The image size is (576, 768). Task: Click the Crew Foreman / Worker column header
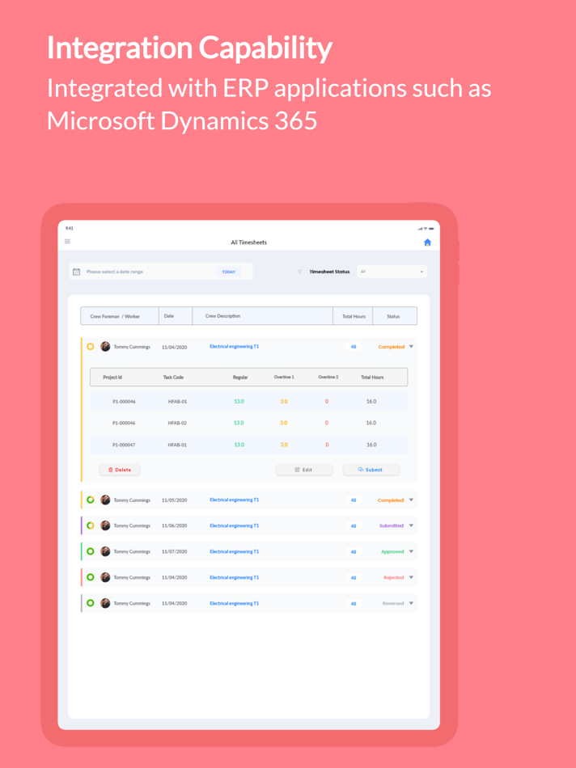(x=120, y=316)
